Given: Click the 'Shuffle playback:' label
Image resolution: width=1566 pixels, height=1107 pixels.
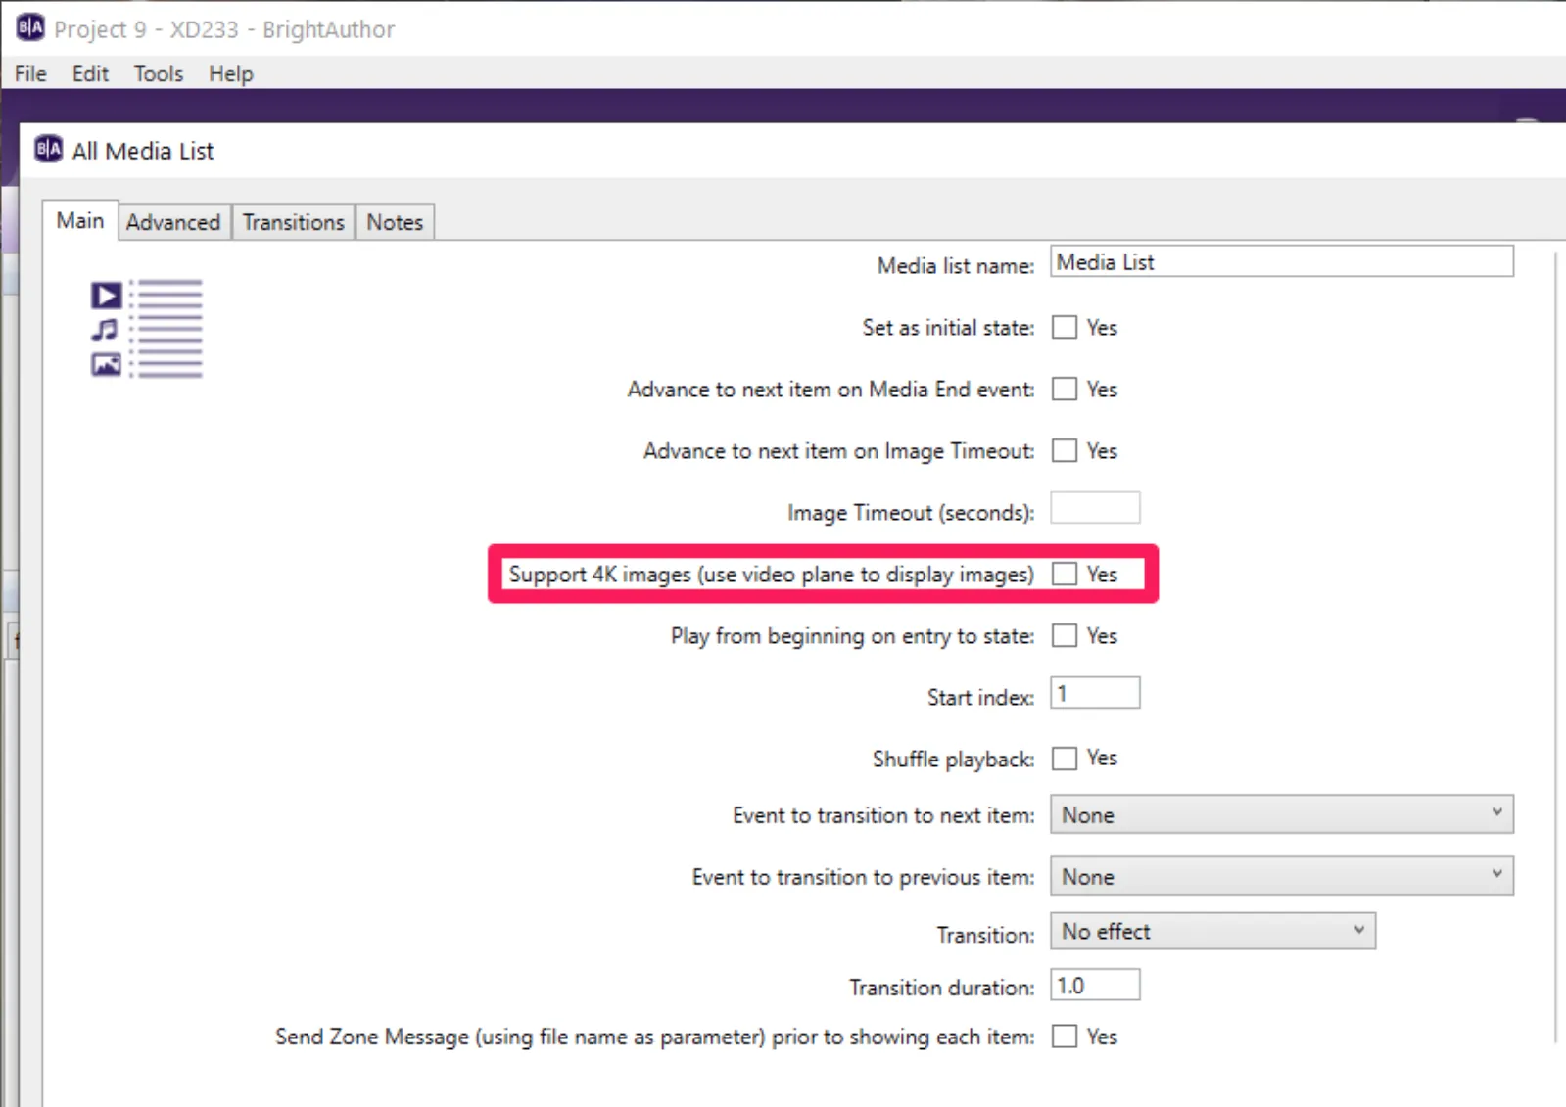Looking at the screenshot, I should (953, 760).
